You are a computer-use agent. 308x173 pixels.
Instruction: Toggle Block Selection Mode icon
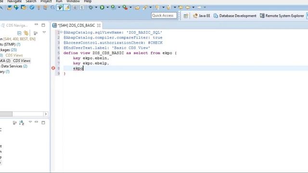pos(75,8)
